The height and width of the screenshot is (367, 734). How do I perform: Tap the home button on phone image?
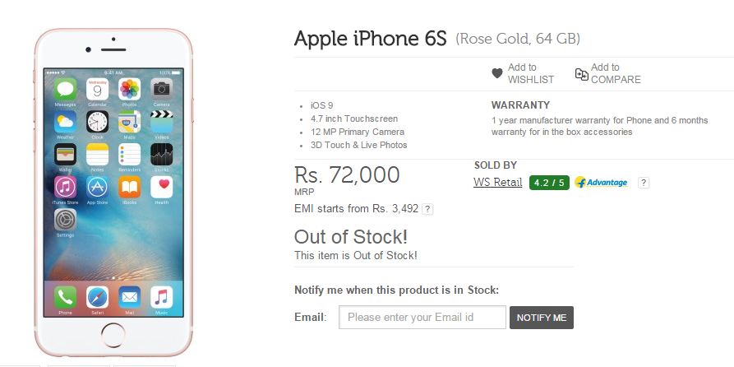pyautogui.click(x=113, y=337)
